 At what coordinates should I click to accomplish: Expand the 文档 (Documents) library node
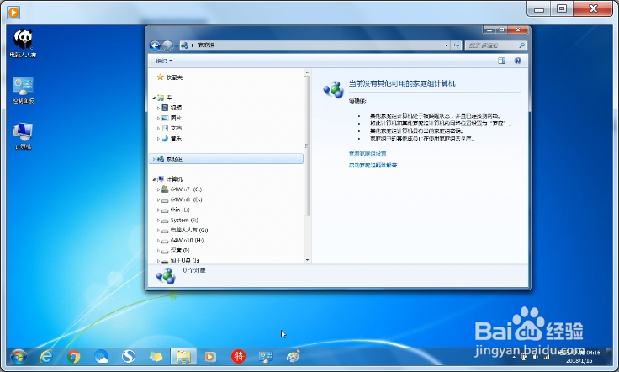pyautogui.click(x=158, y=128)
